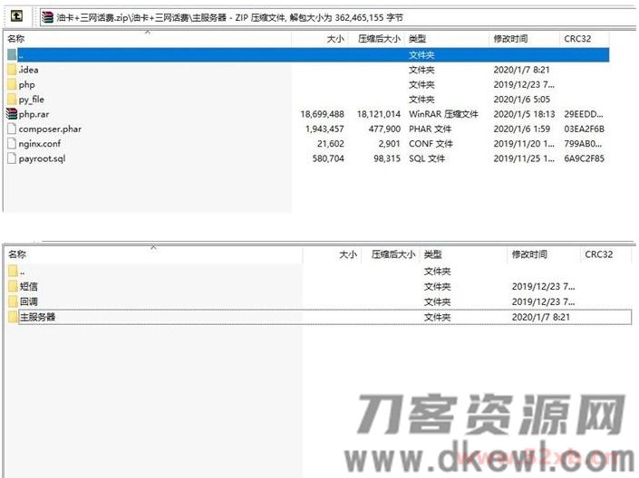Click the .idea folder icon

point(12,70)
